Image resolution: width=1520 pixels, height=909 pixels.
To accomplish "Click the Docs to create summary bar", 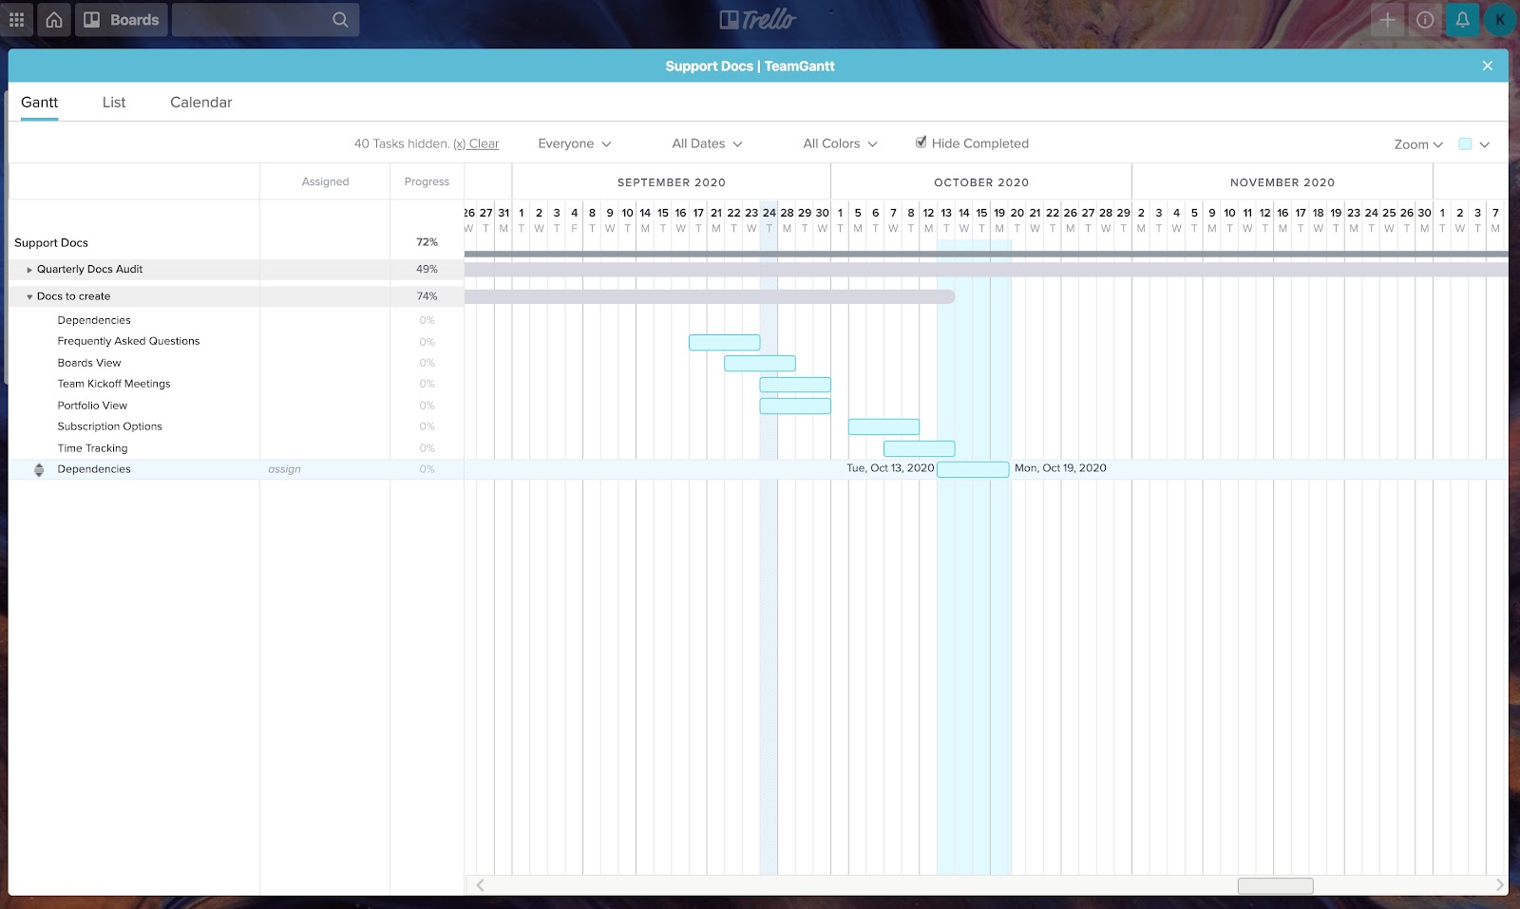I will click(710, 297).
